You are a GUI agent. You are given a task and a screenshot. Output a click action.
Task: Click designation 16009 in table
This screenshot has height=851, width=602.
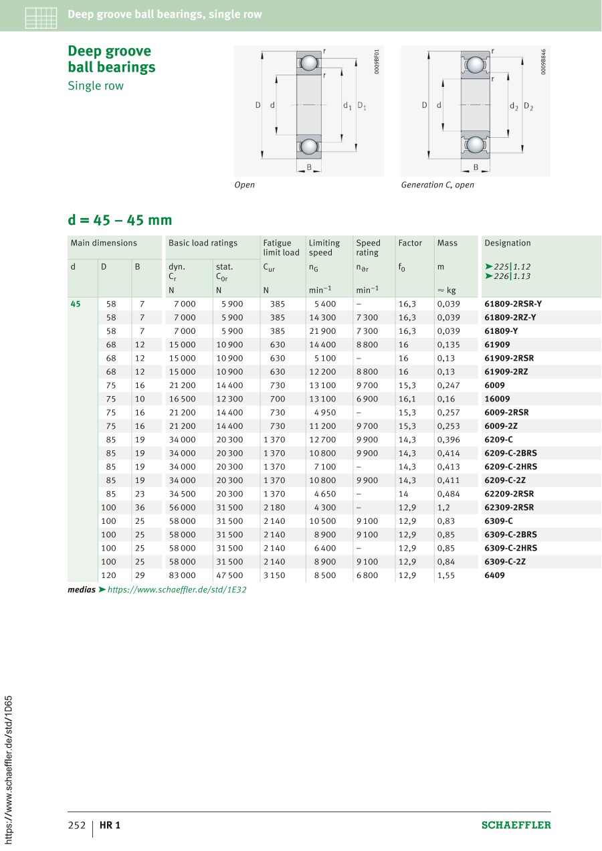(497, 399)
